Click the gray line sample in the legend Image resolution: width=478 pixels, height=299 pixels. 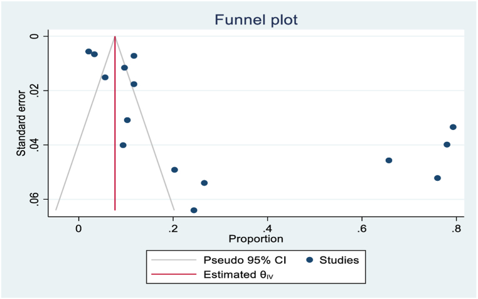172,260
